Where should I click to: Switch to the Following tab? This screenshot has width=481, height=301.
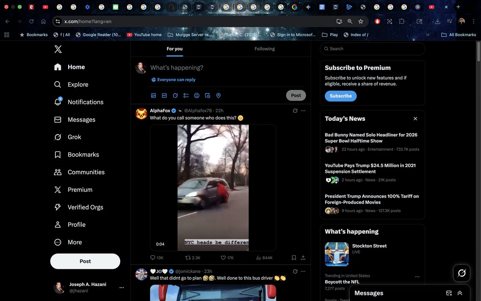coord(265,49)
